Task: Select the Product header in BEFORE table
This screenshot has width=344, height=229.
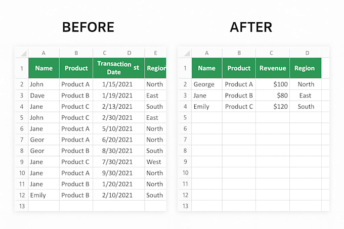Action: click(x=76, y=68)
